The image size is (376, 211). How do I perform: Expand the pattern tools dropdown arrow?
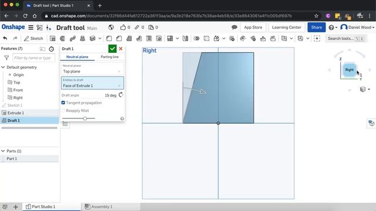click(177, 38)
